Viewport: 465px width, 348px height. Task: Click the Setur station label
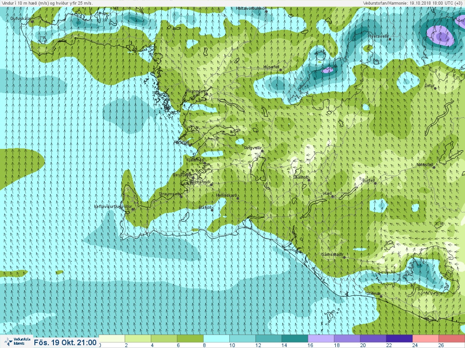click(429, 86)
